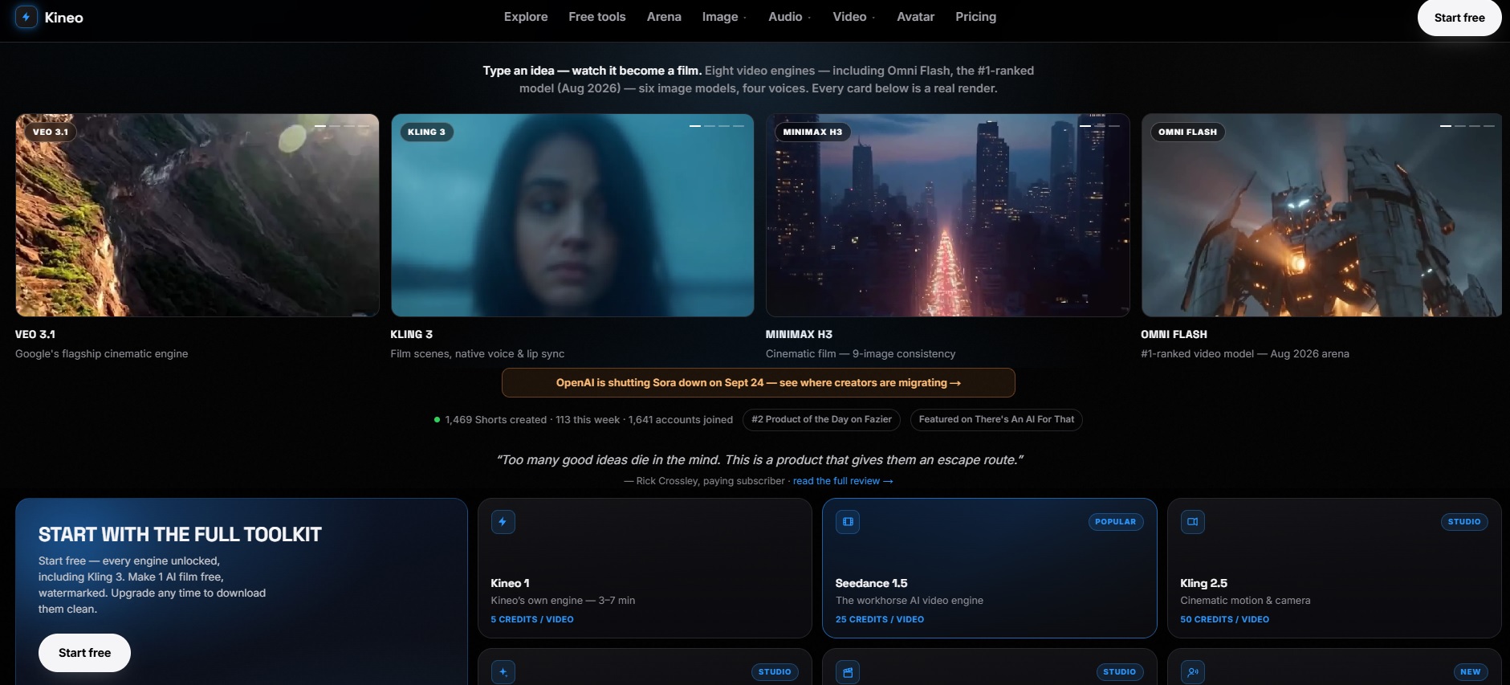Click Start free in full toolkit panel
The width and height of the screenshot is (1510, 685).
84,653
